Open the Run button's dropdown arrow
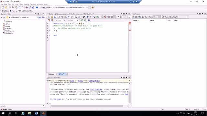Image resolution: width=207 pixels, height=116 pixels. 100,17
